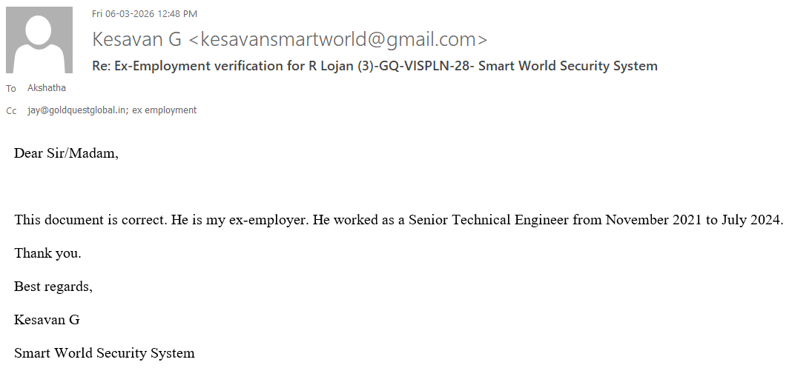The image size is (792, 368).
Task: Click the received date and time stamp
Action: coord(145,13)
